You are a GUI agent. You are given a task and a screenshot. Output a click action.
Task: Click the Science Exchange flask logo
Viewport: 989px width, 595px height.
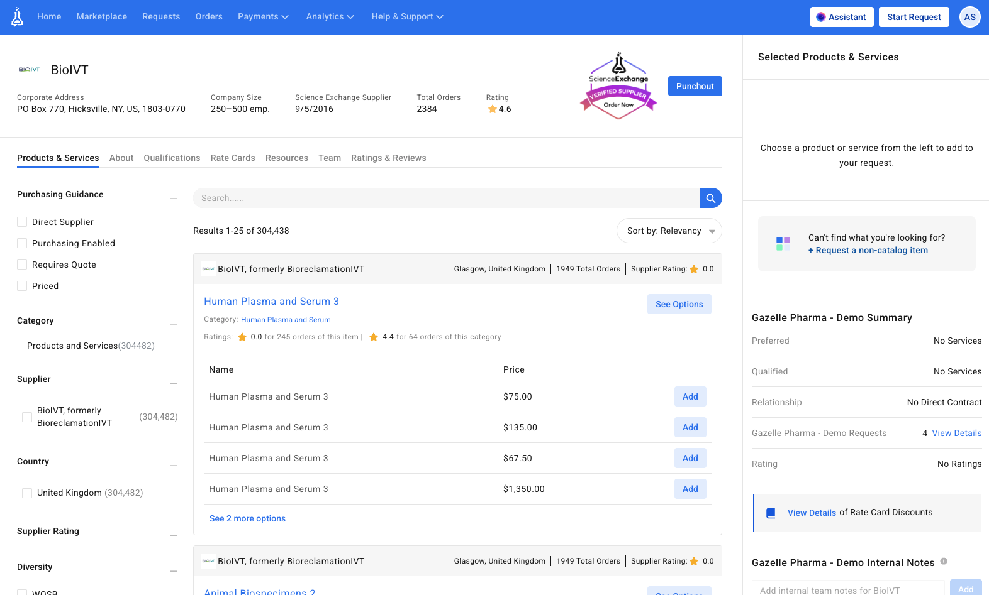click(x=18, y=17)
